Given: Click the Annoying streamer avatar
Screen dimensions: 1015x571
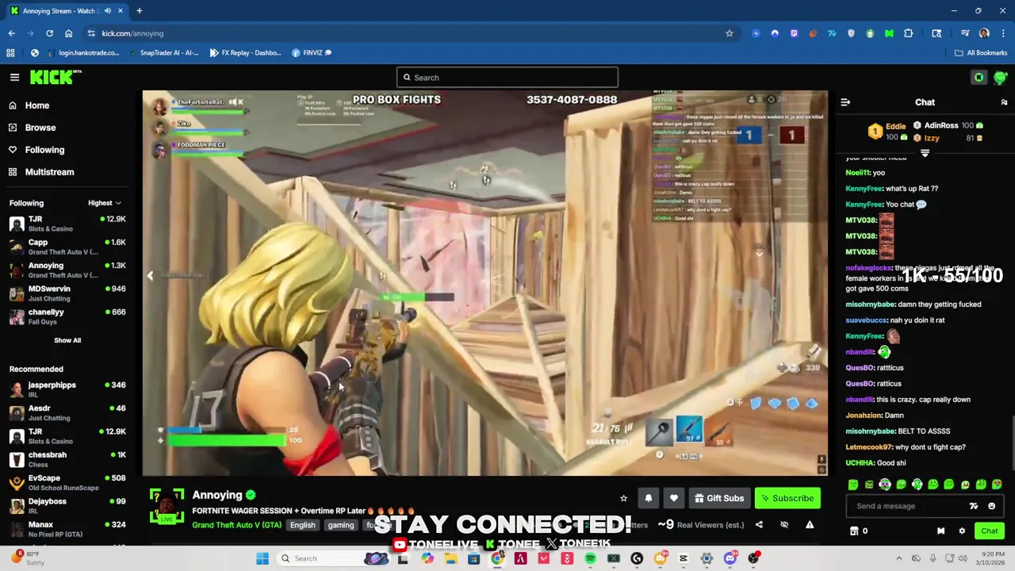Looking at the screenshot, I should [x=167, y=507].
